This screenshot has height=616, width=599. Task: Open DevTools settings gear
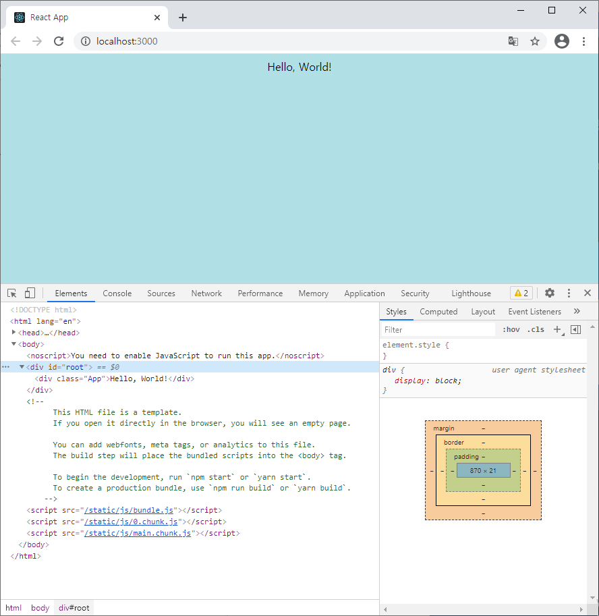coord(550,293)
